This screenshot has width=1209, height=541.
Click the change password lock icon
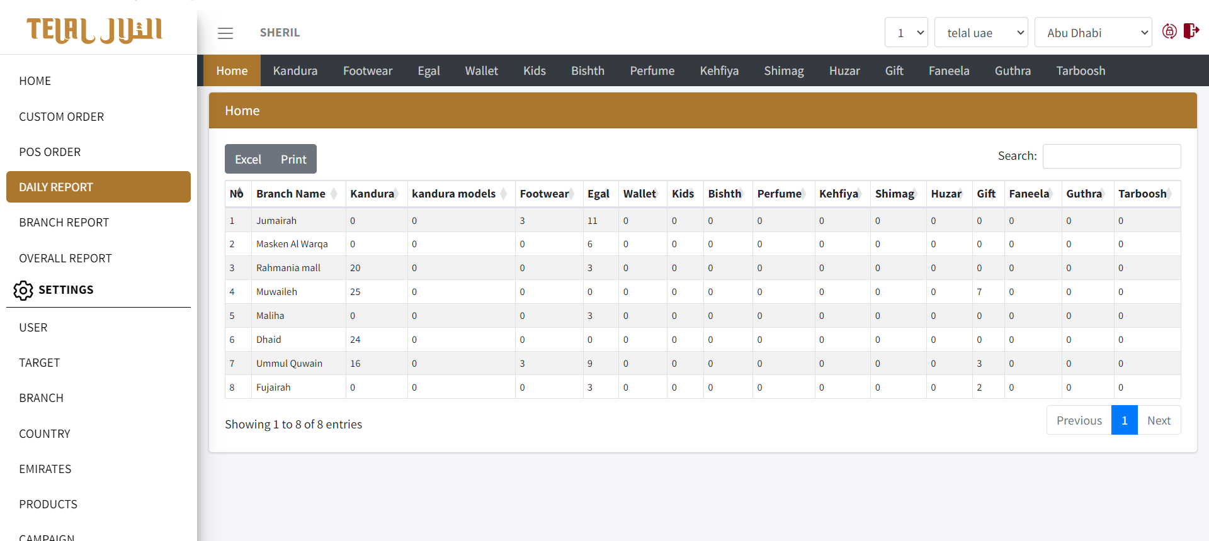pos(1169,31)
